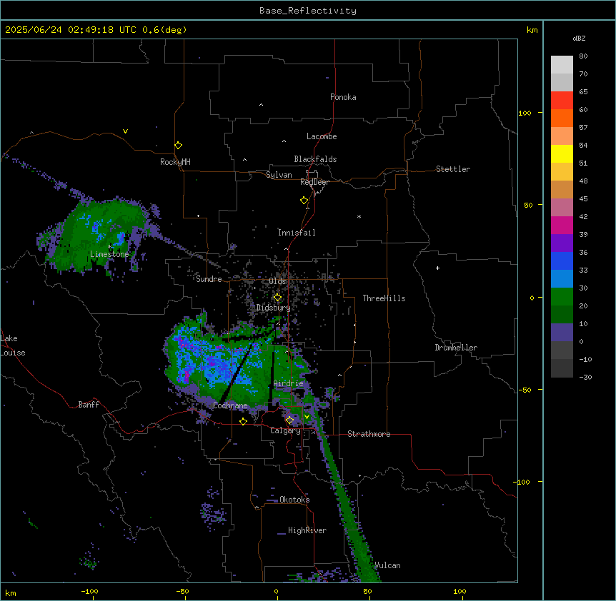Click the white caret marker southwest of Ponoka
The width and height of the screenshot is (616, 601).
tap(261, 105)
